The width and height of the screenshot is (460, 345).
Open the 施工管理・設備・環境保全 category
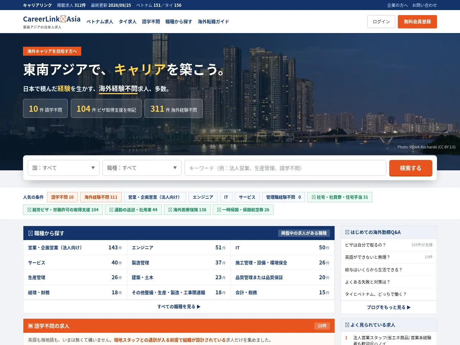[282, 263]
